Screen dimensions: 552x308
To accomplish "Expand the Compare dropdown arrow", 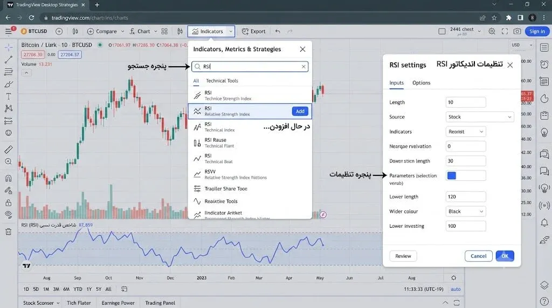I will click(x=122, y=31).
